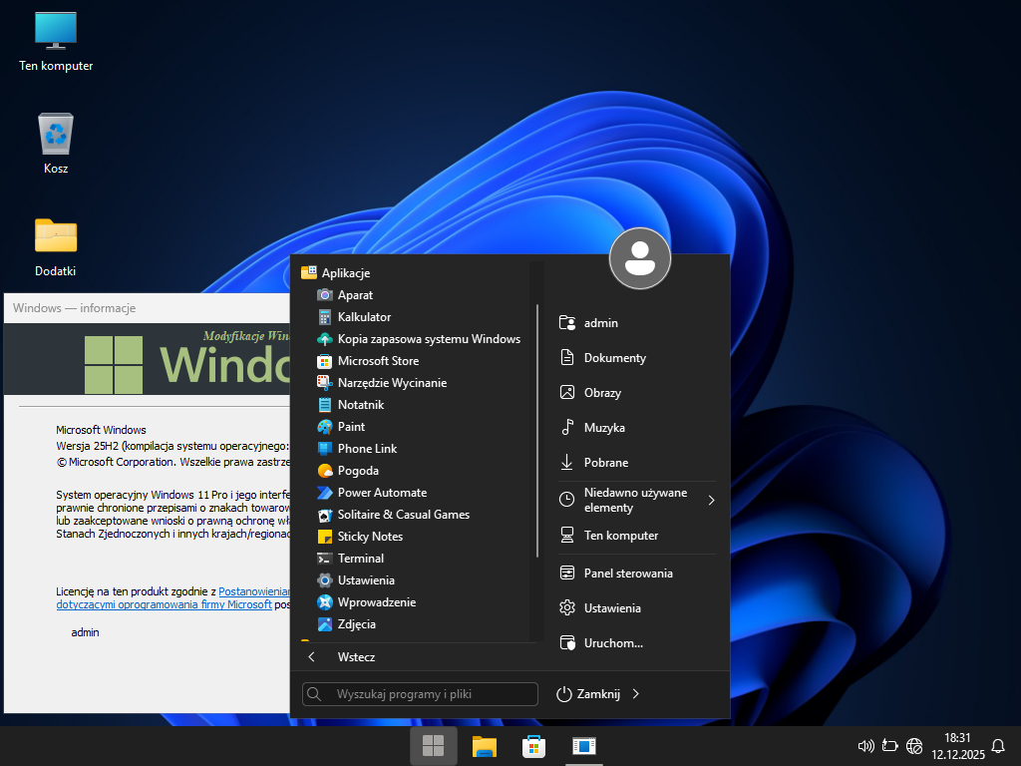Image resolution: width=1021 pixels, height=766 pixels.
Task: Click the app list vertical scrollbar
Action: (537, 429)
